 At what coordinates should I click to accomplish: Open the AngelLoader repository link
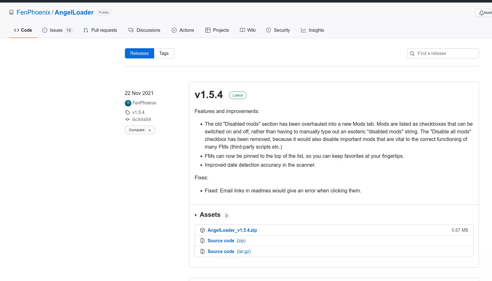(x=74, y=12)
